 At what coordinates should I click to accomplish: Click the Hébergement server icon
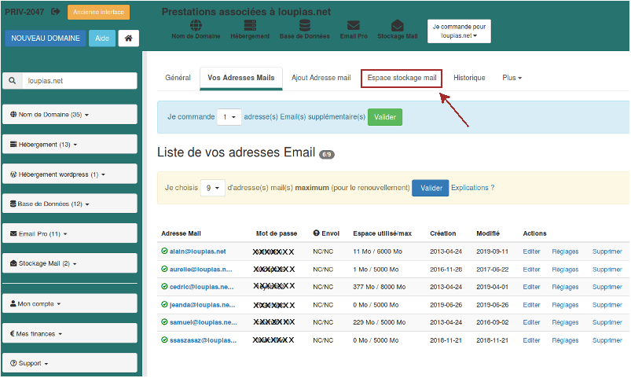pyautogui.click(x=250, y=25)
